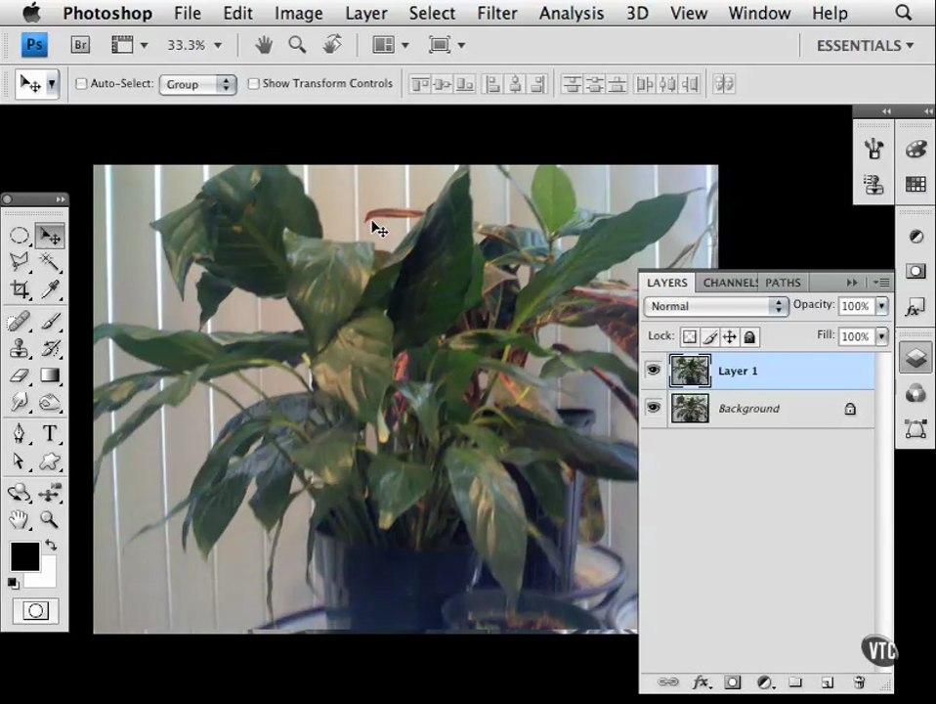Toggle lock transparent pixels
This screenshot has width=936, height=704.
tap(690, 337)
